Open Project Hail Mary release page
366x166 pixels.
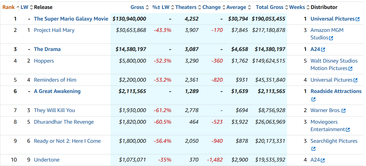54,30
